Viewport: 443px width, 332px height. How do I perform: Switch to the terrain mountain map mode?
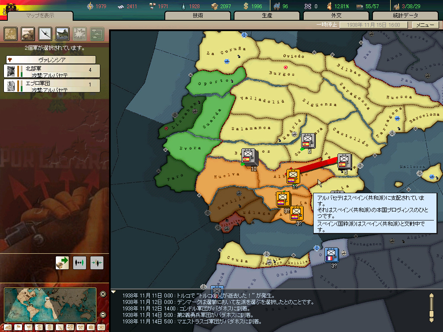pos(8,328)
